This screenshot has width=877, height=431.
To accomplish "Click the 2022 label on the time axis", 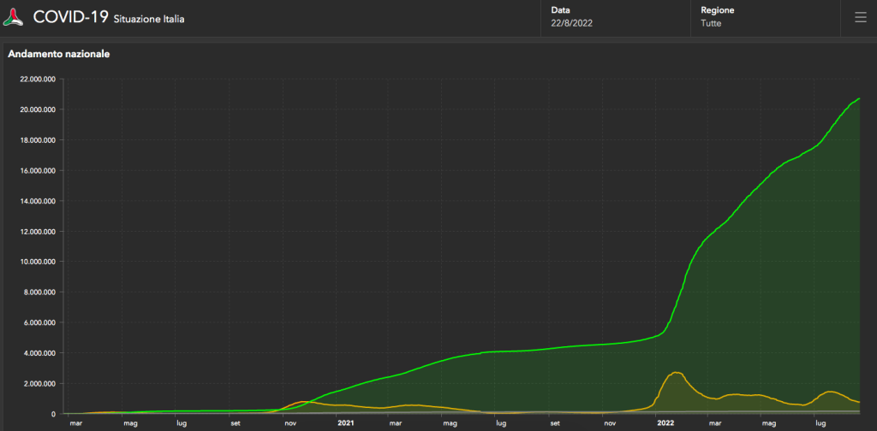I will point(666,422).
